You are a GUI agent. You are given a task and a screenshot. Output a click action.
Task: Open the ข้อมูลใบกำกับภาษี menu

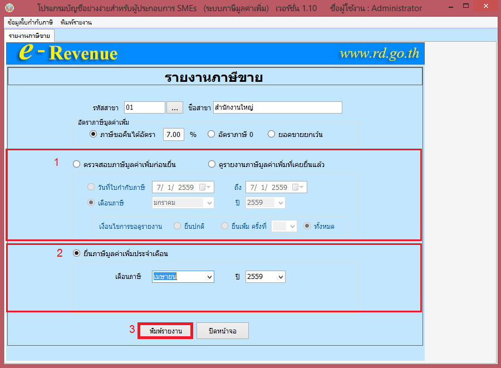[x=30, y=22]
